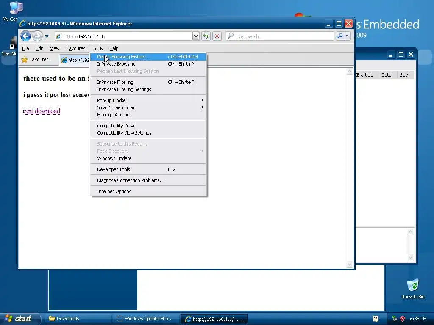The height and width of the screenshot is (325, 434).
Task: Expand the address bar URL dropdown
Action: [196, 36]
